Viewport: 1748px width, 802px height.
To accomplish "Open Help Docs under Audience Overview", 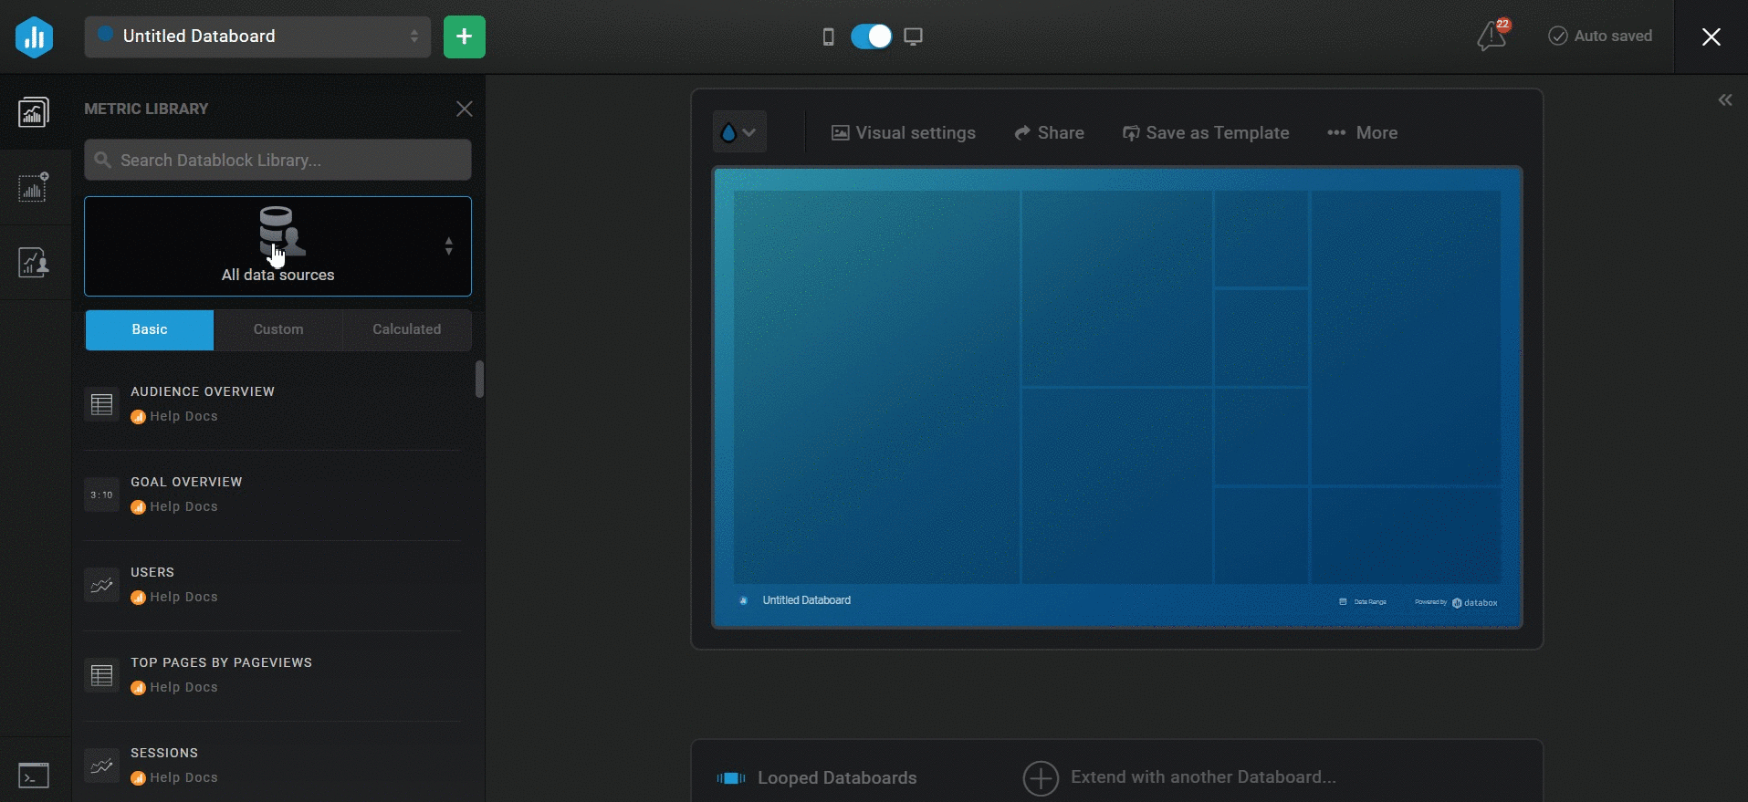I will [x=183, y=416].
